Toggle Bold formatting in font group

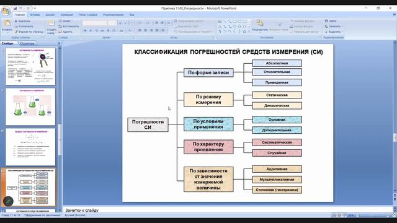85,30
